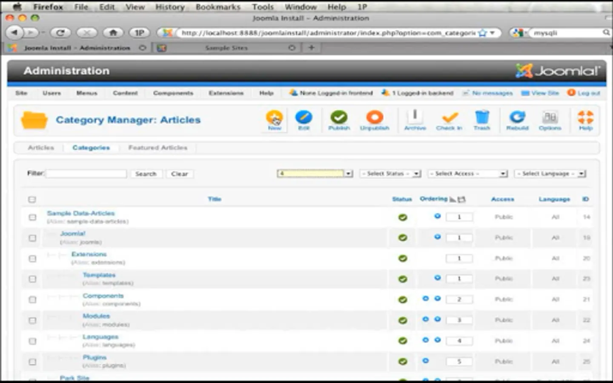Click the Edit toolbar icon
The image size is (613, 383).
point(304,120)
